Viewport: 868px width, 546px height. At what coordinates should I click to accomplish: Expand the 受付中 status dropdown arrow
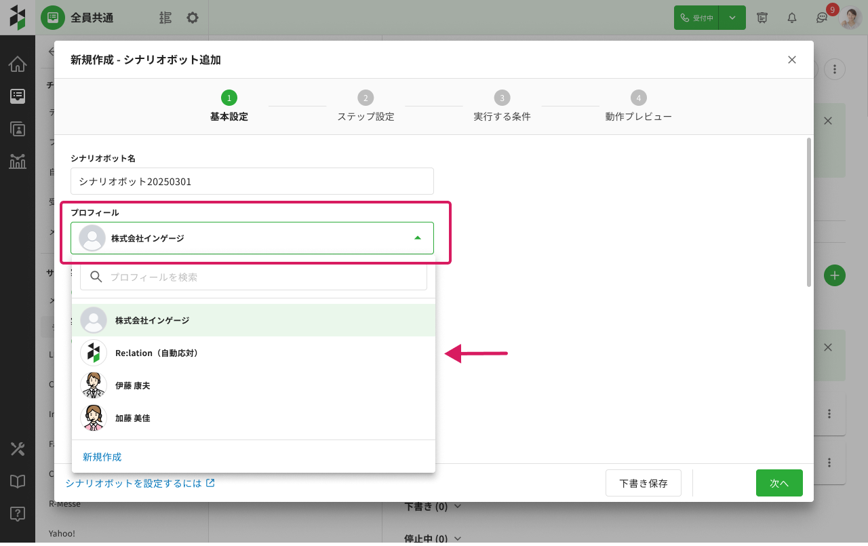732,18
